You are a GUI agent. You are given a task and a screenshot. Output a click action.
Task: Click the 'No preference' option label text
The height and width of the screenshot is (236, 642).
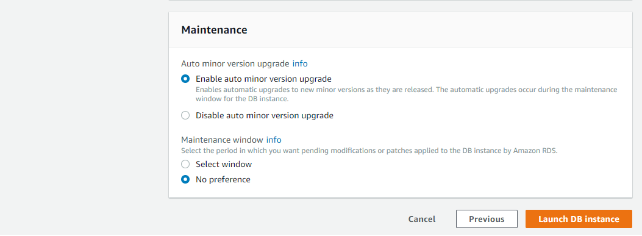[x=223, y=179]
